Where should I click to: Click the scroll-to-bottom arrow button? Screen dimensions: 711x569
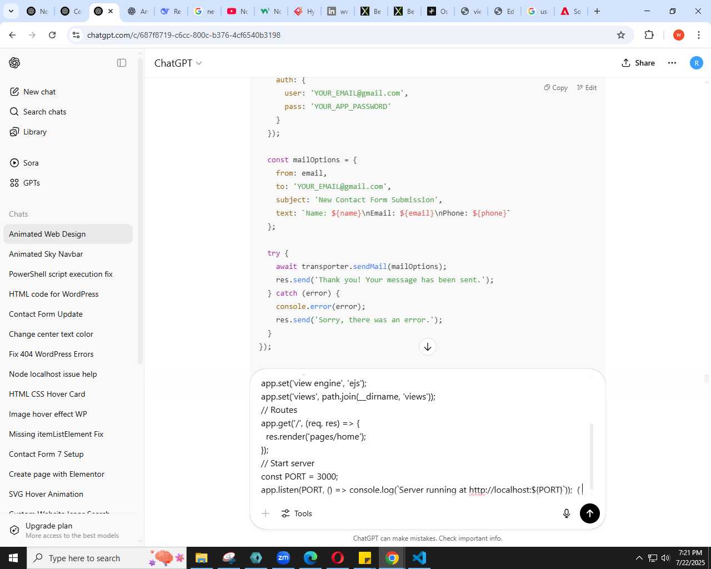pos(428,347)
